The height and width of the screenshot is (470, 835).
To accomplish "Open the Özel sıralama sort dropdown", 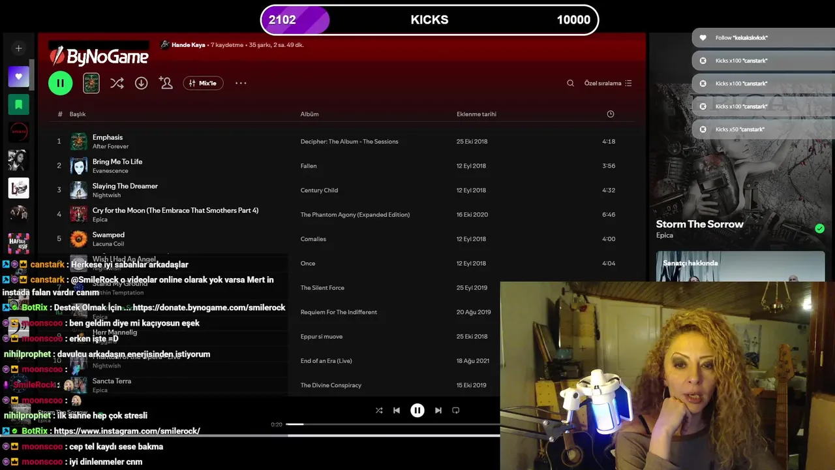I will point(608,83).
